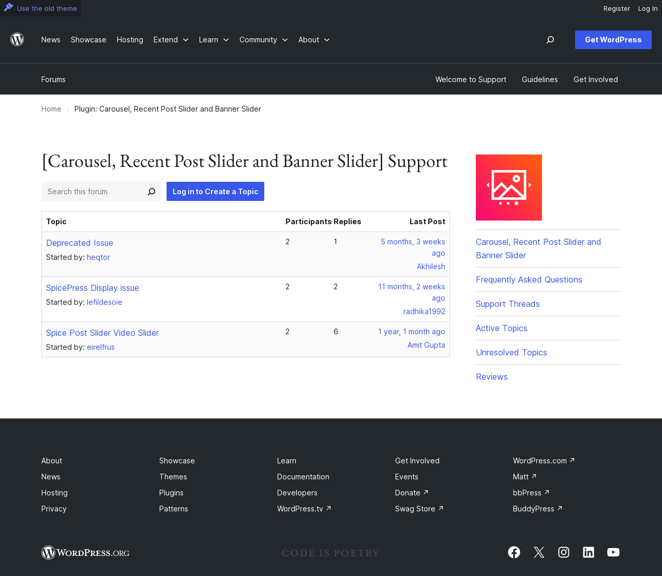662x576 pixels.
Task: Click the WordPress logo in header
Action: (17, 40)
